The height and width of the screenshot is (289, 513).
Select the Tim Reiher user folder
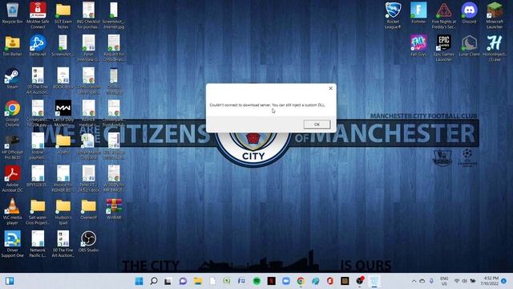click(x=13, y=46)
